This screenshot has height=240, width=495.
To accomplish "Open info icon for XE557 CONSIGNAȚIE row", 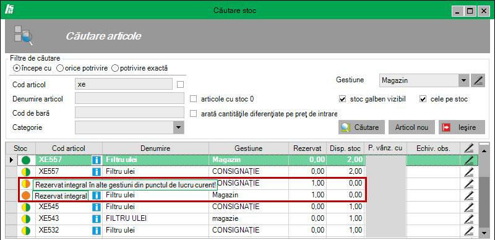I will point(96,172).
